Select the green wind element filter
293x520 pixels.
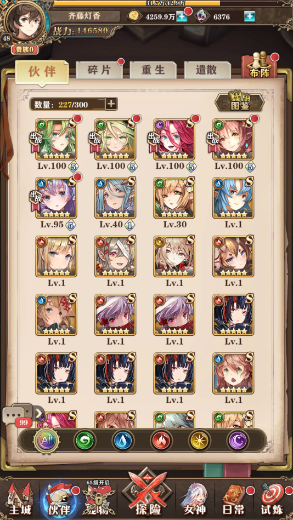[85, 441]
